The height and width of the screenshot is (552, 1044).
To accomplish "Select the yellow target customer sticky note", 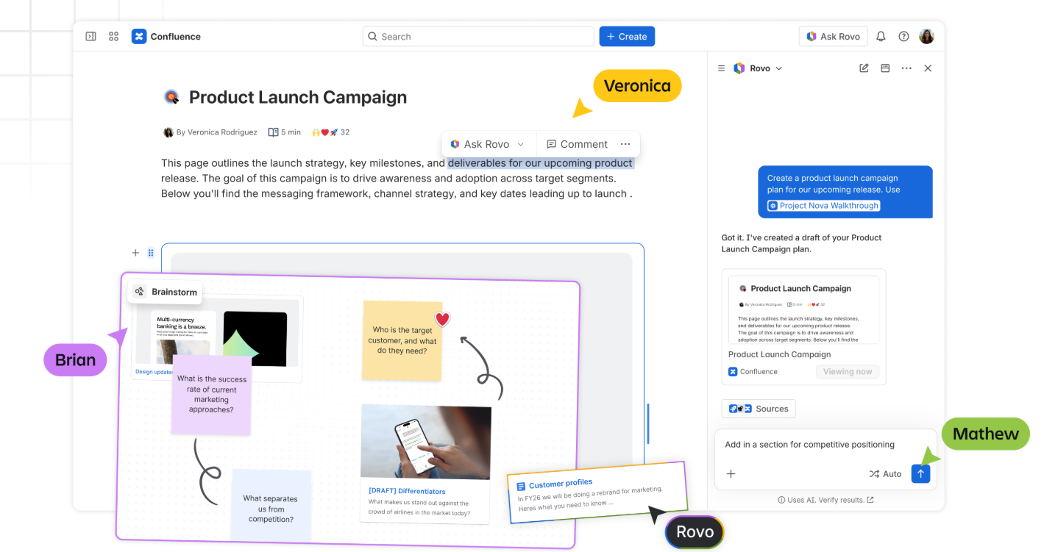I will [402, 340].
